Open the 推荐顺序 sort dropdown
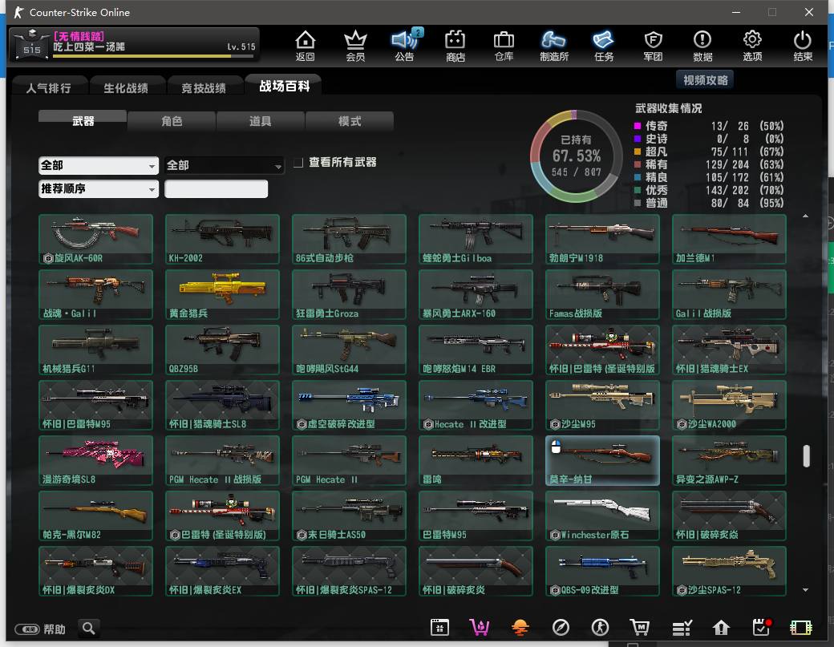Screen dimensions: 834x647 (x=99, y=188)
